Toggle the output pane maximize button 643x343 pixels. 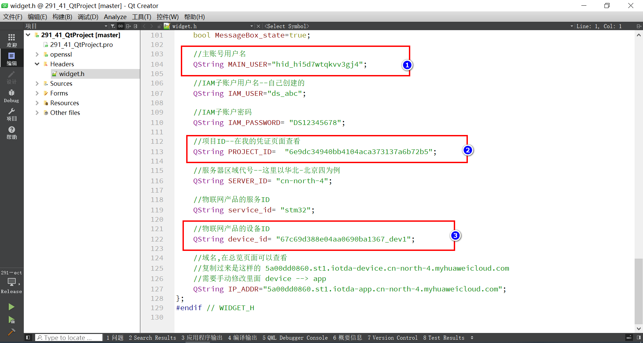coord(629,338)
